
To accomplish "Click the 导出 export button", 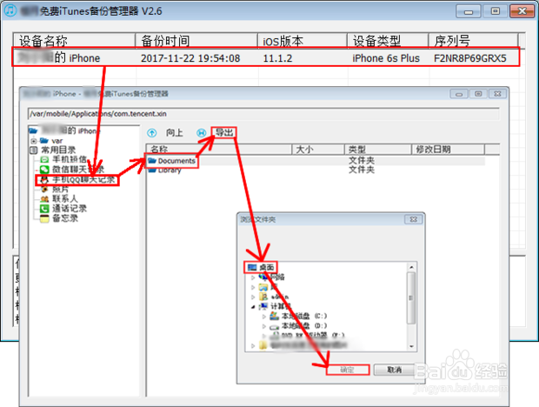I will [224, 132].
